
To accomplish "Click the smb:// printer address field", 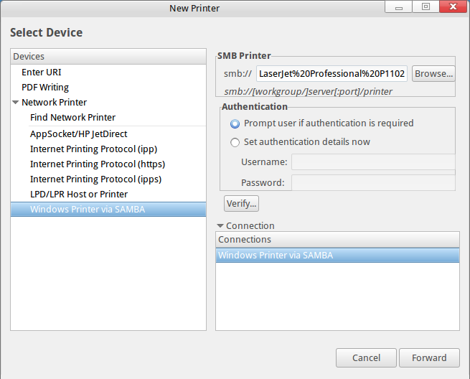I will click(x=332, y=73).
